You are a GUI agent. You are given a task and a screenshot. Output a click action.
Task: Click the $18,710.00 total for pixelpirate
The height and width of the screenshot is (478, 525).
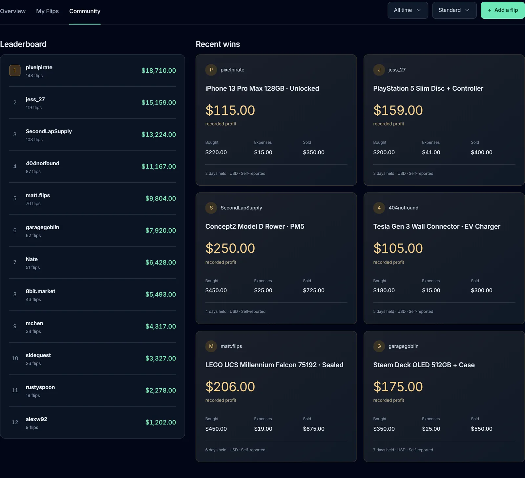click(x=158, y=71)
